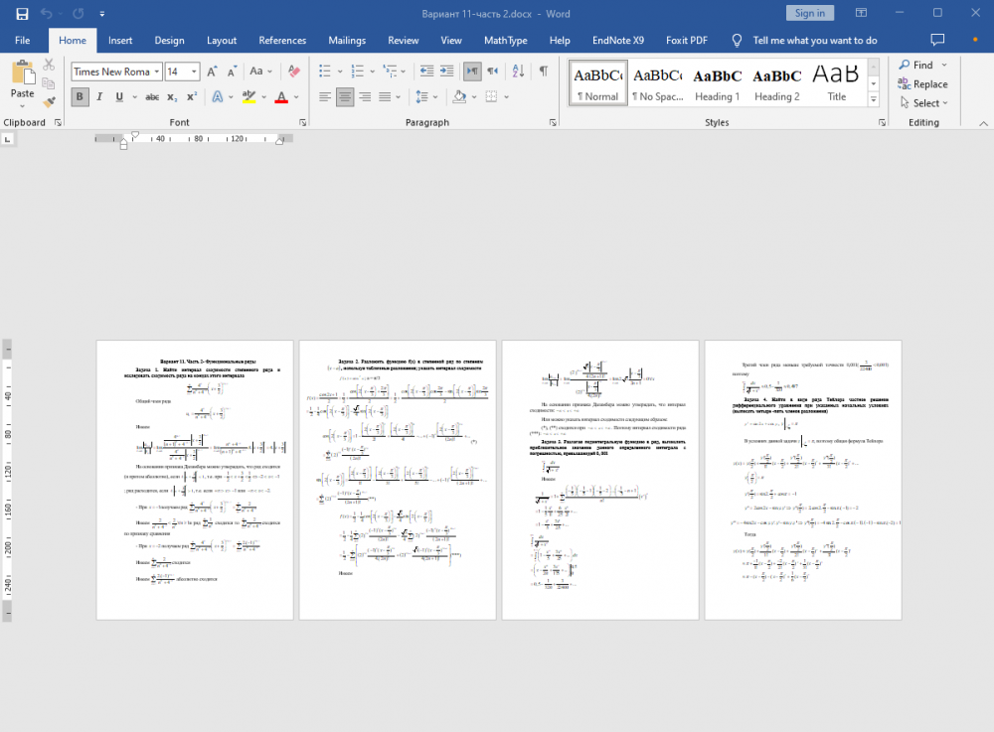
Task: Click the lightbulb Tell me icon
Action: pyautogui.click(x=737, y=40)
